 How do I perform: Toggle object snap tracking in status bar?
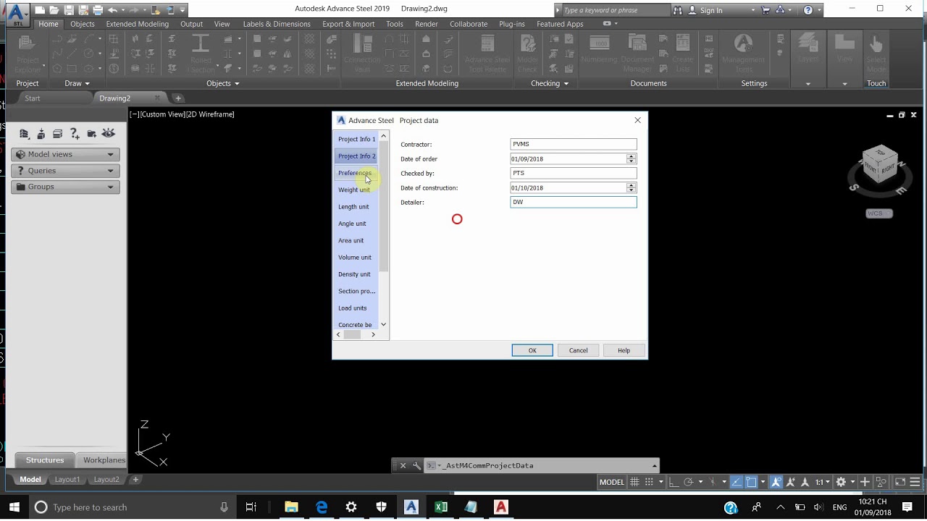click(x=737, y=482)
